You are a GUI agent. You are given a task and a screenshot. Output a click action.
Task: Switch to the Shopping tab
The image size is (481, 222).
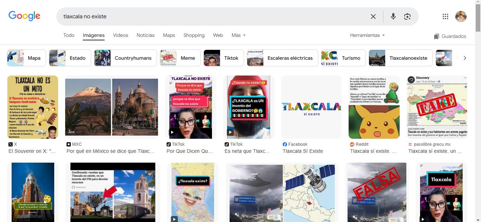(194, 35)
